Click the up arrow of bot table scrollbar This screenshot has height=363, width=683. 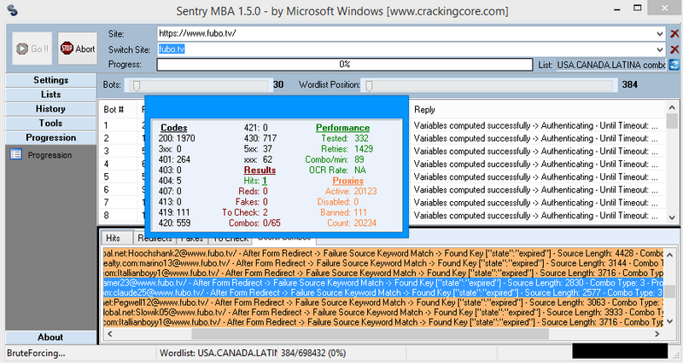click(x=672, y=107)
